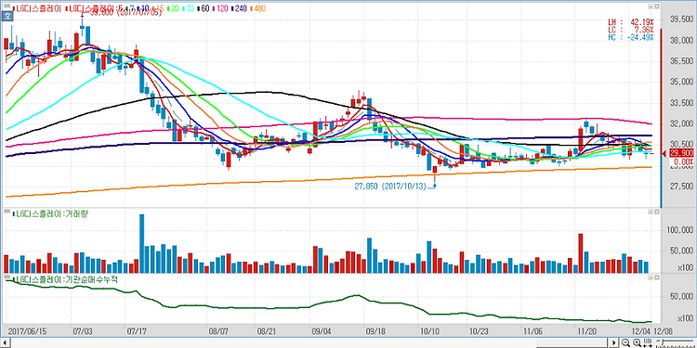Click the blue '호' button in chart corner
The height and width of the screenshot is (348, 697).
(7, 17)
